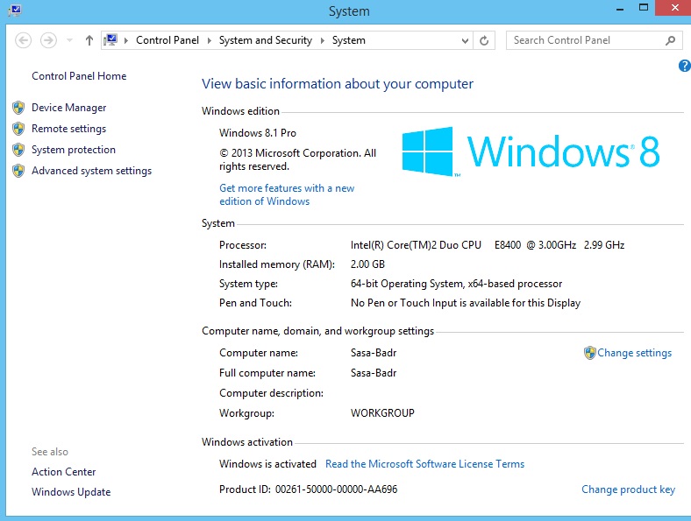Read the Microsoft Software License Terms
Screen dimensions: 691x521
424,464
